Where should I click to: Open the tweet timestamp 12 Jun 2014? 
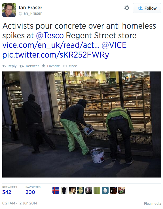coord(20,203)
